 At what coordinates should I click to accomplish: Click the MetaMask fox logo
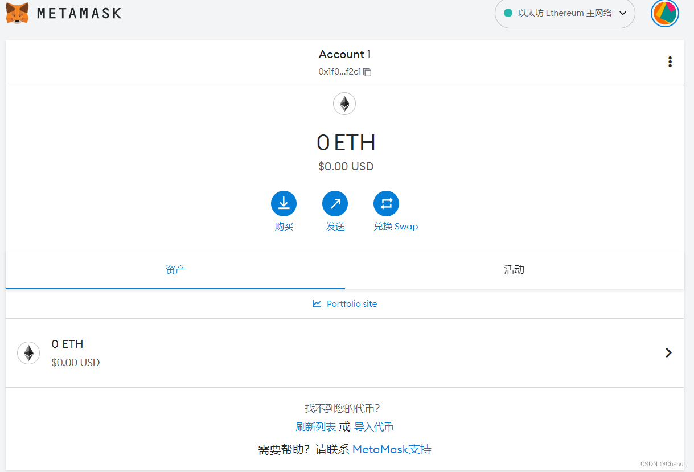17,13
